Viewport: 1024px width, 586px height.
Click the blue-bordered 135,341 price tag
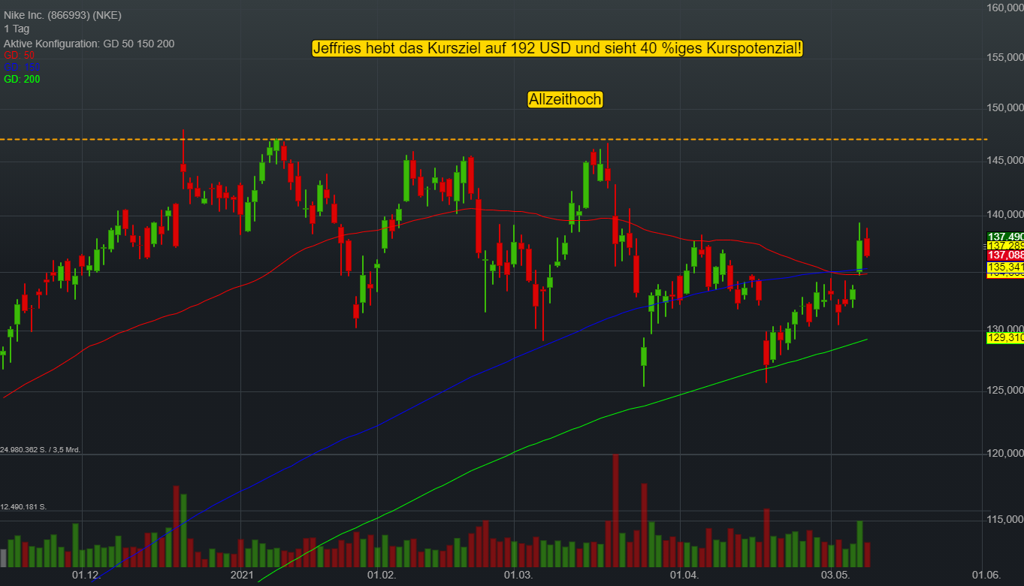click(1005, 267)
